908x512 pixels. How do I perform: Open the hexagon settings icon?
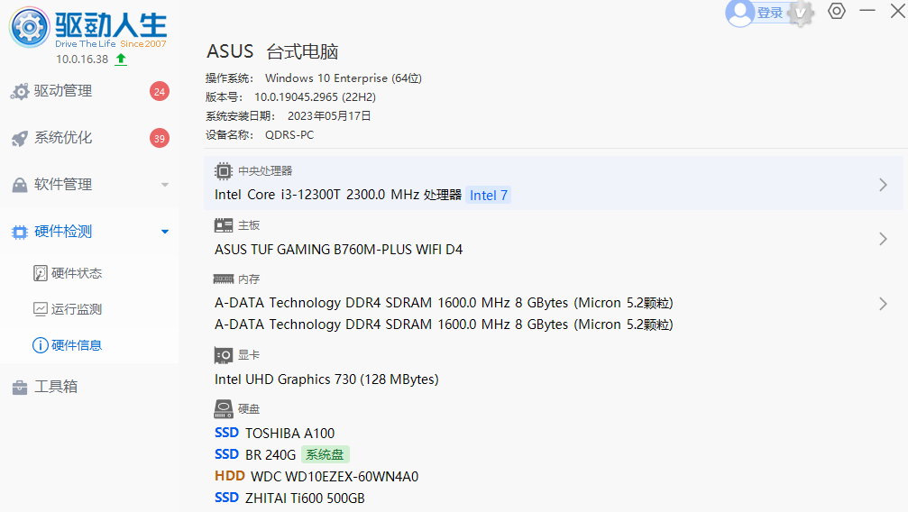click(x=837, y=12)
